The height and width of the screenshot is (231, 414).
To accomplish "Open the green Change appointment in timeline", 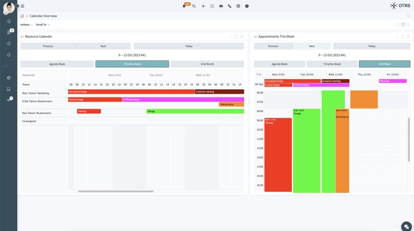I will pos(195,111).
